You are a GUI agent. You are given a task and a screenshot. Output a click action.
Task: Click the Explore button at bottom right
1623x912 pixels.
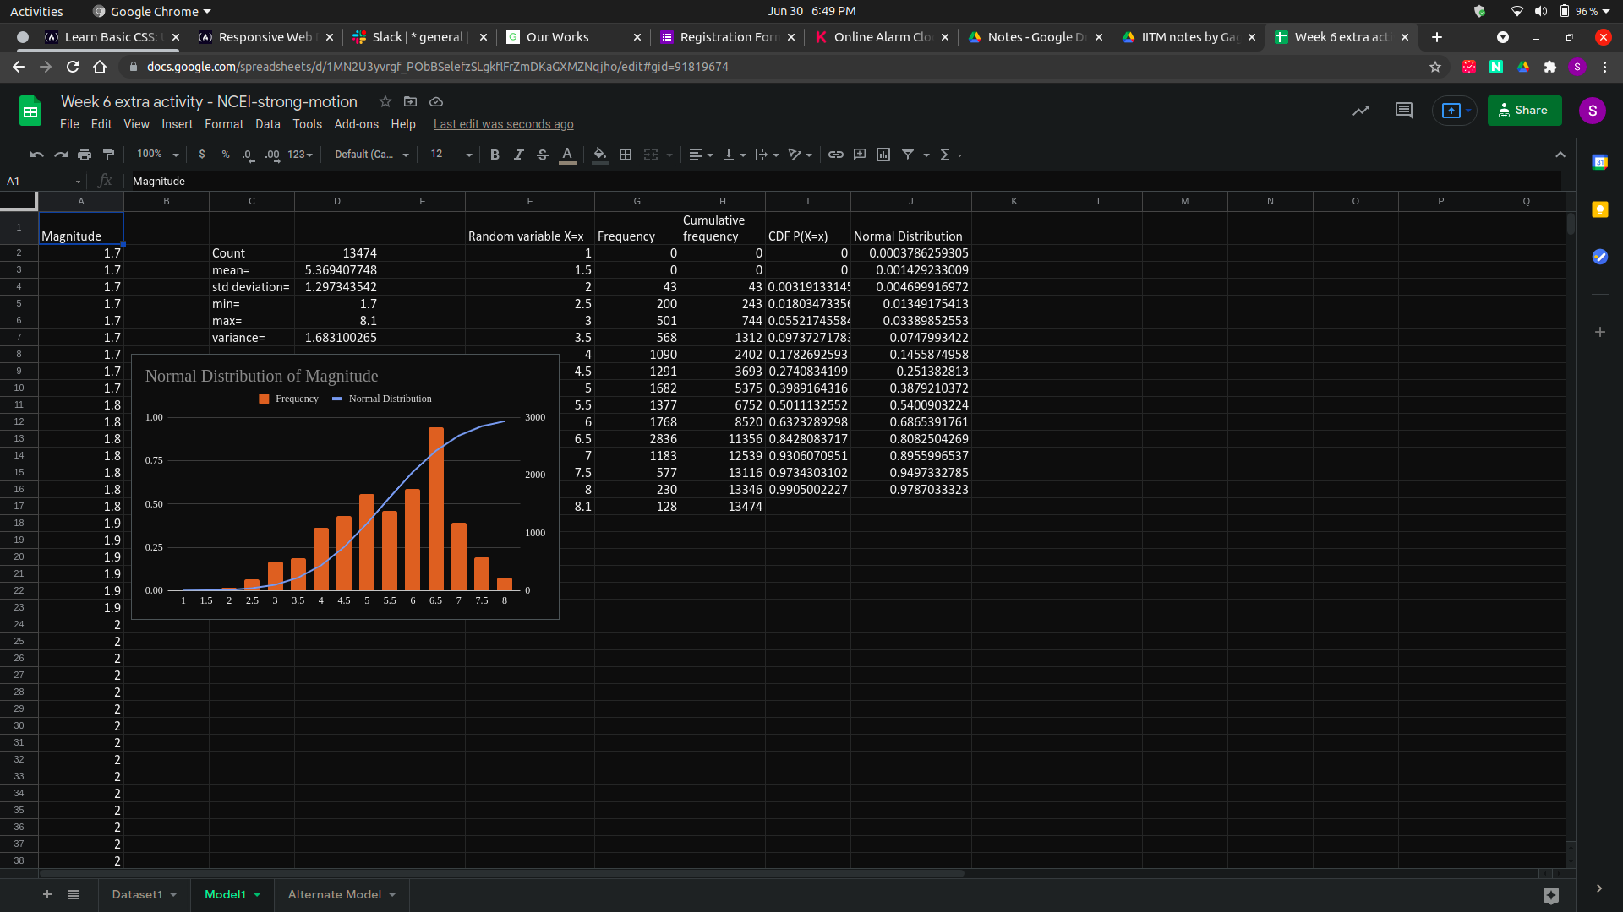click(1550, 895)
